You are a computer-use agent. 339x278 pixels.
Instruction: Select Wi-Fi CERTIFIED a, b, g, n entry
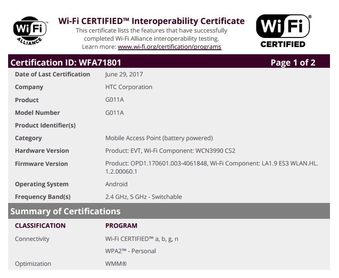[142, 239]
